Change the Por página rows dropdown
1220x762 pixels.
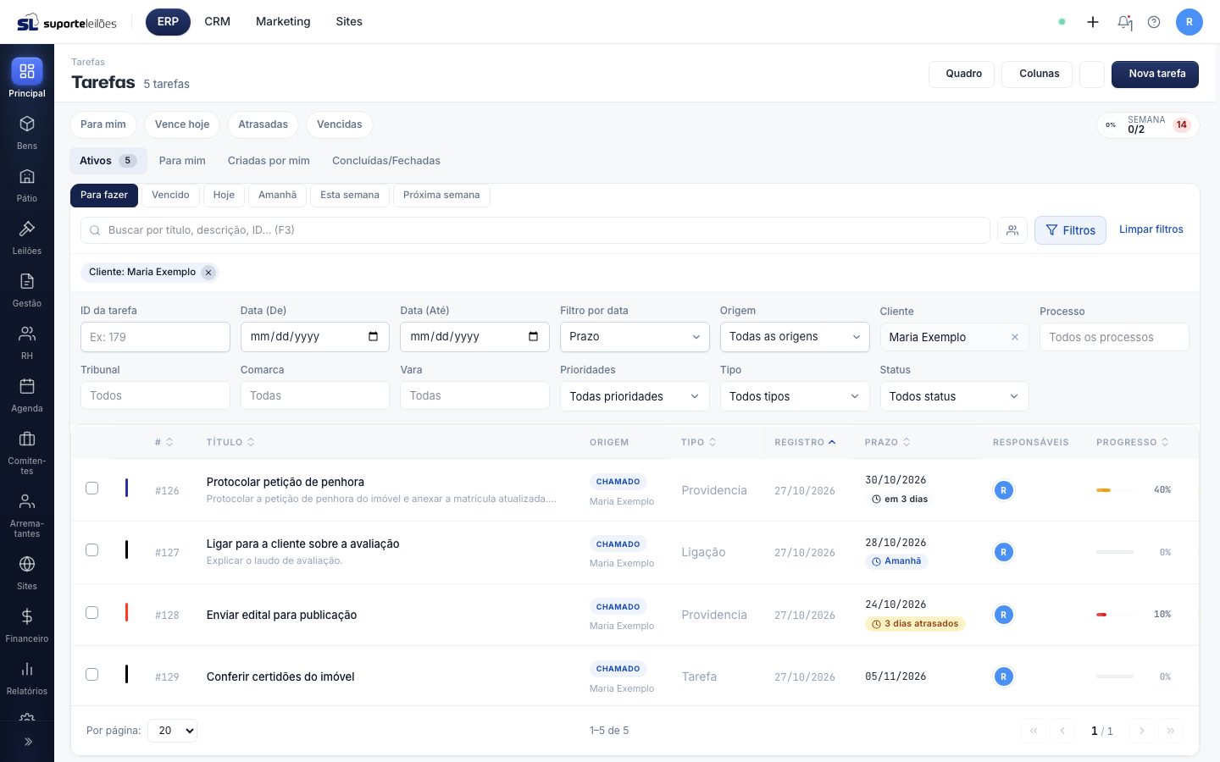[172, 731]
